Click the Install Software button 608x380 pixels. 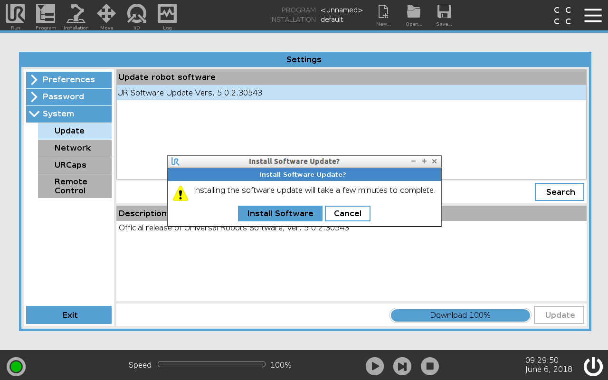coord(280,214)
